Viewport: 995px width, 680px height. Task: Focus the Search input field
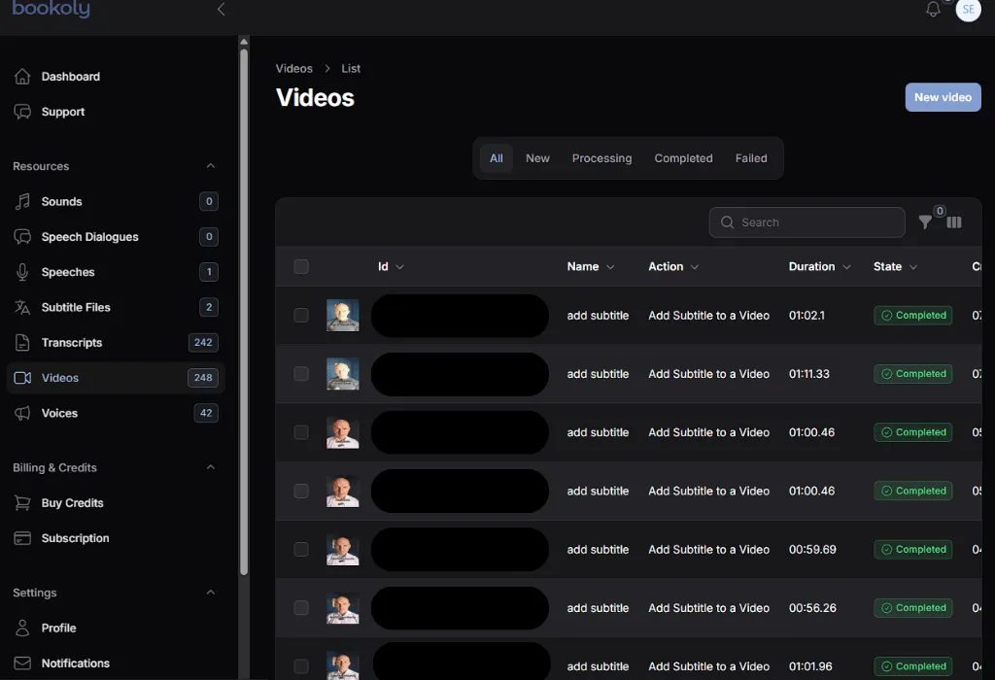[x=816, y=222]
